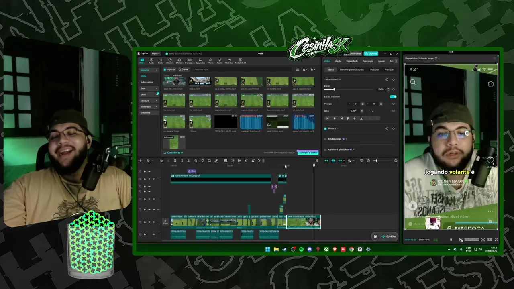Open Spotify from the Windows taskbar
This screenshot has height=289, width=514.
tap(302, 249)
